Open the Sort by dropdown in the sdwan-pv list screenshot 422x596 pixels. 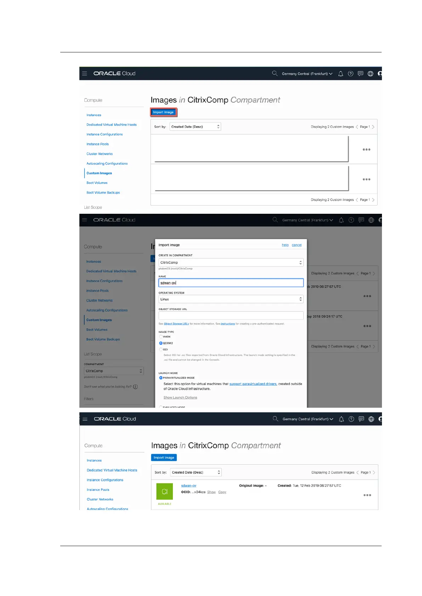coord(196,472)
